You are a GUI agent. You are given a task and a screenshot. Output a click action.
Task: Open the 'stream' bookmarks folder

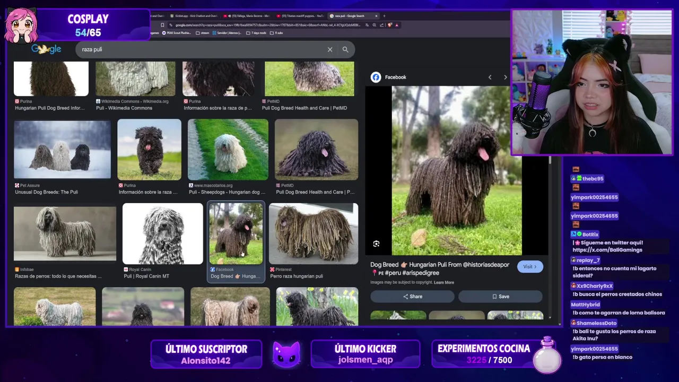202,33
